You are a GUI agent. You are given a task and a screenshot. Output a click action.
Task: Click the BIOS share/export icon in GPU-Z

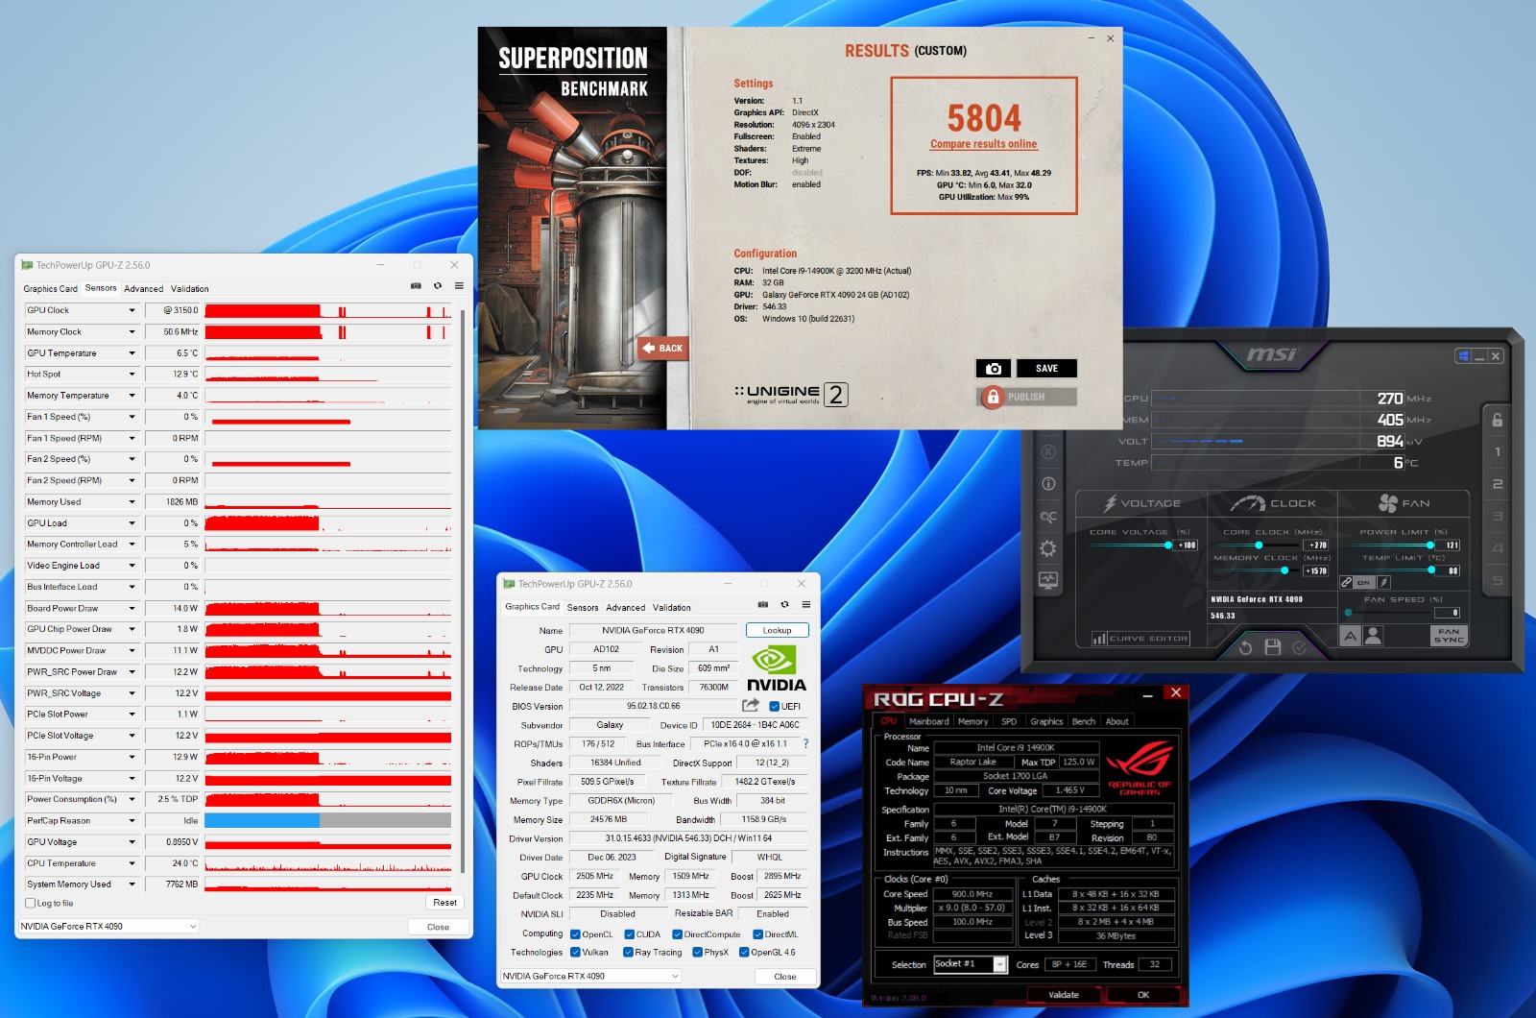pyautogui.click(x=751, y=706)
